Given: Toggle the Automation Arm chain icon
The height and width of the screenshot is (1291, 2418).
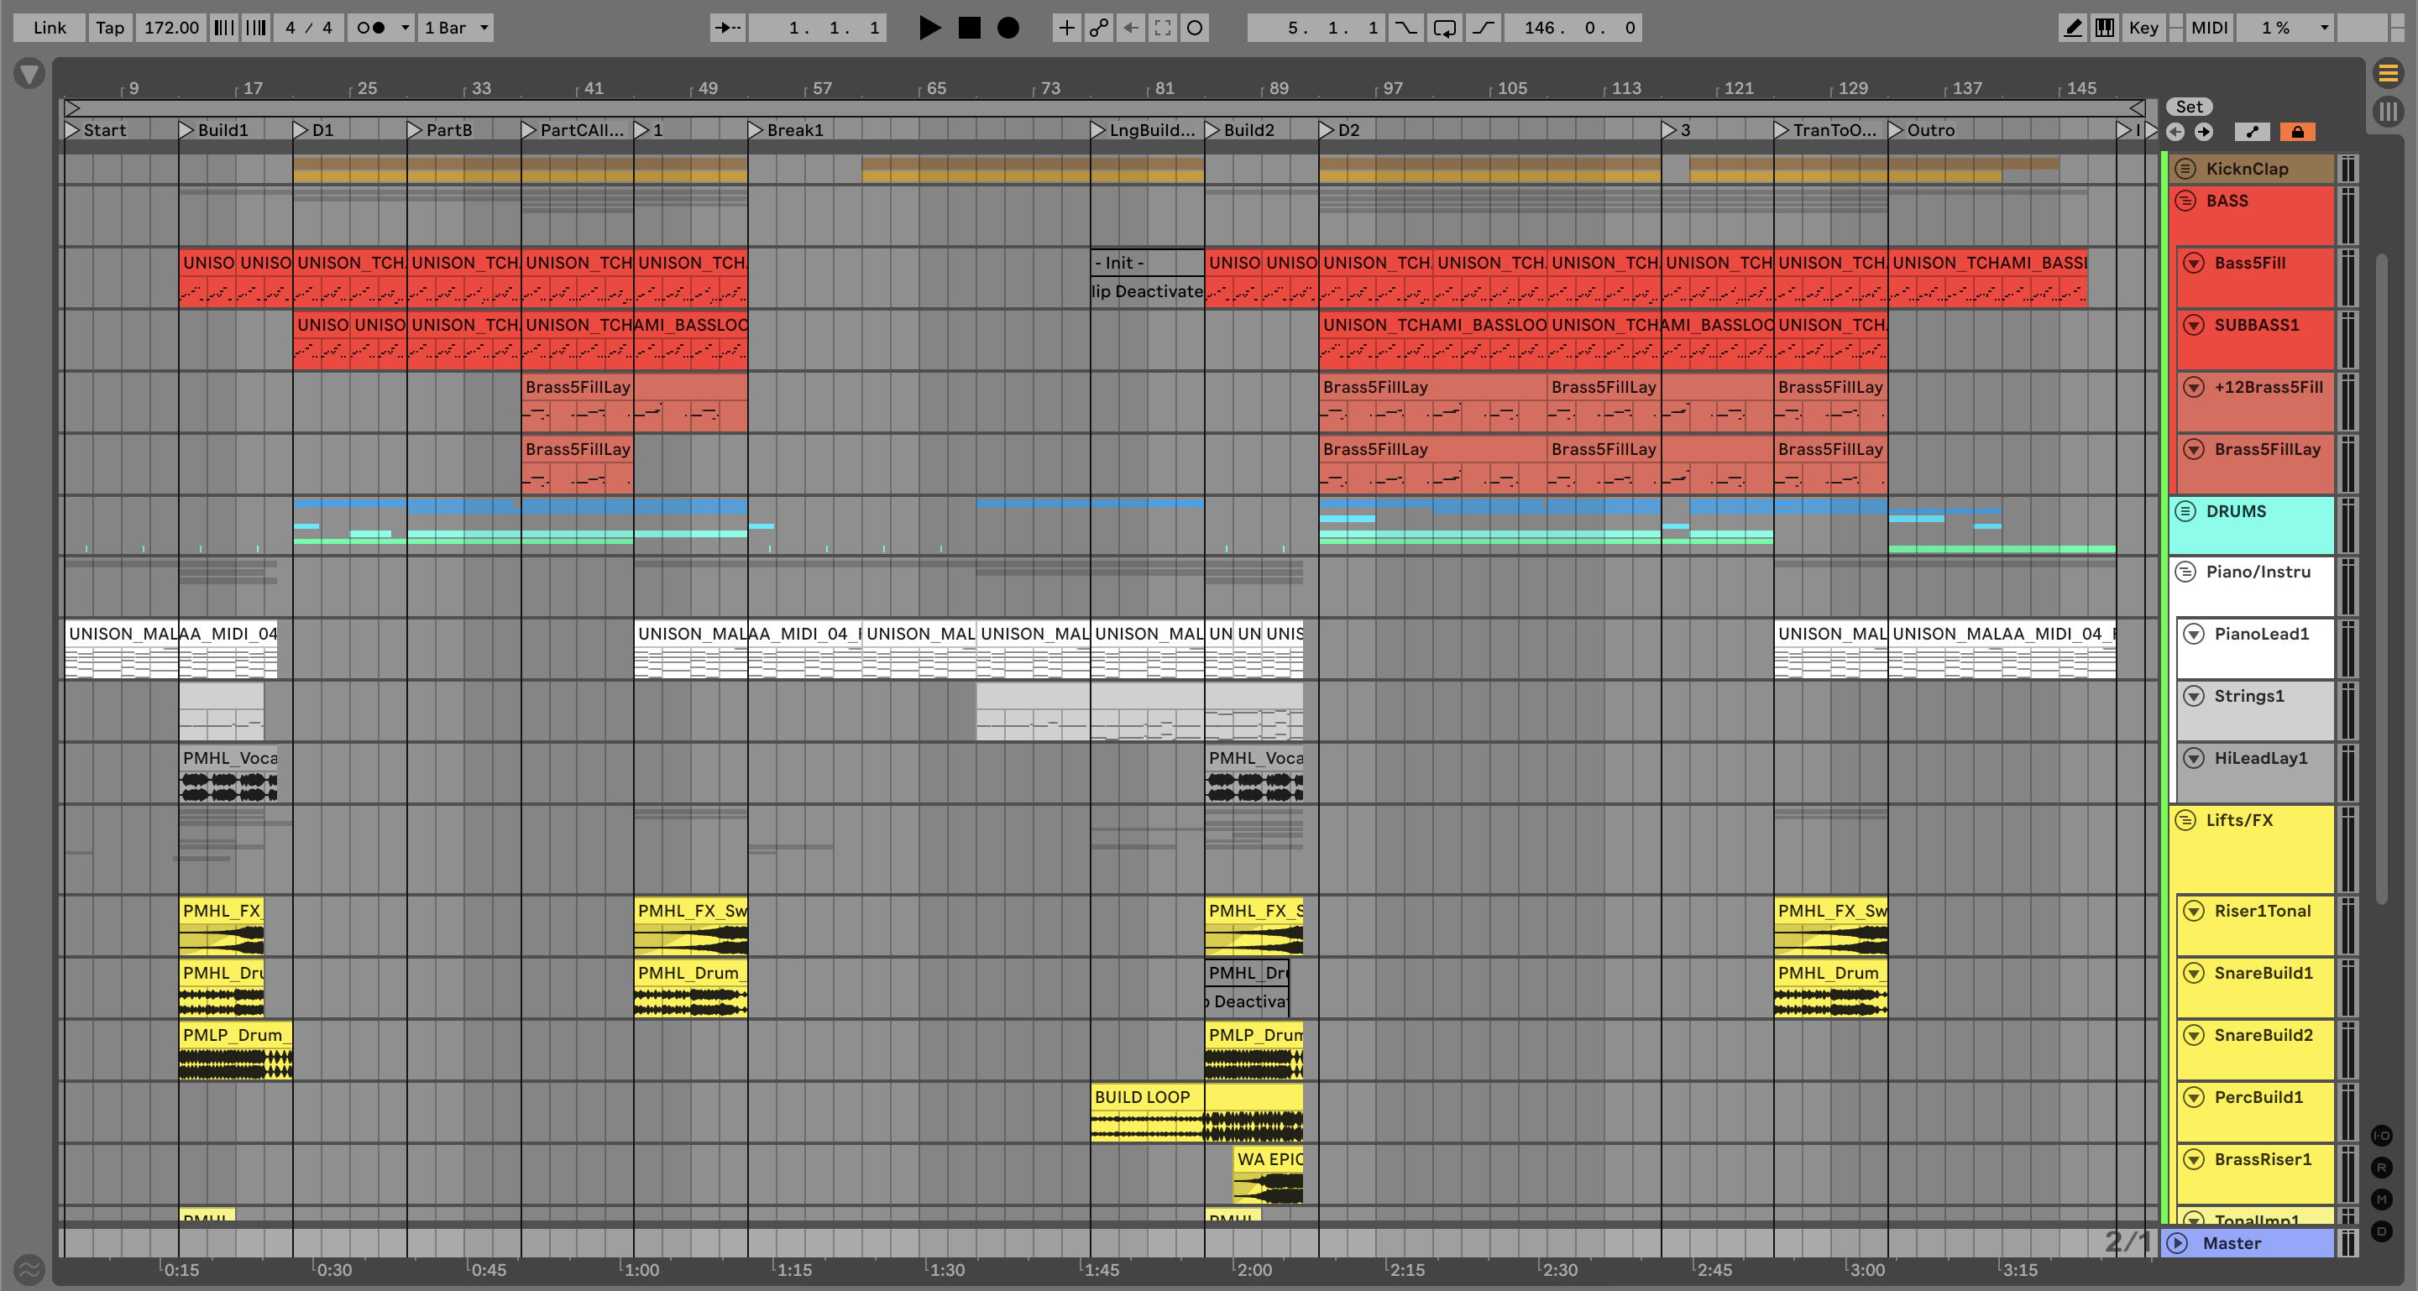Looking at the screenshot, I should click(1098, 27).
